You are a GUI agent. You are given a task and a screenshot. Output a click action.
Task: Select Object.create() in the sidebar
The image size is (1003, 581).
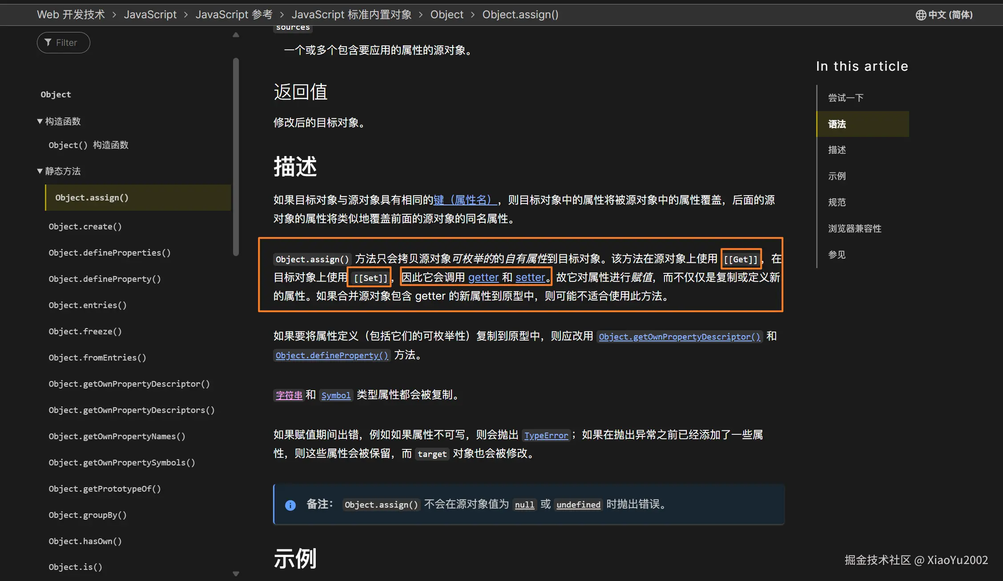coord(85,226)
